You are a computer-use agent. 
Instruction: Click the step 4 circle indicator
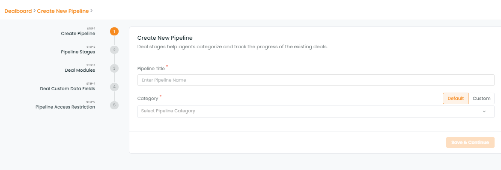pos(114,87)
